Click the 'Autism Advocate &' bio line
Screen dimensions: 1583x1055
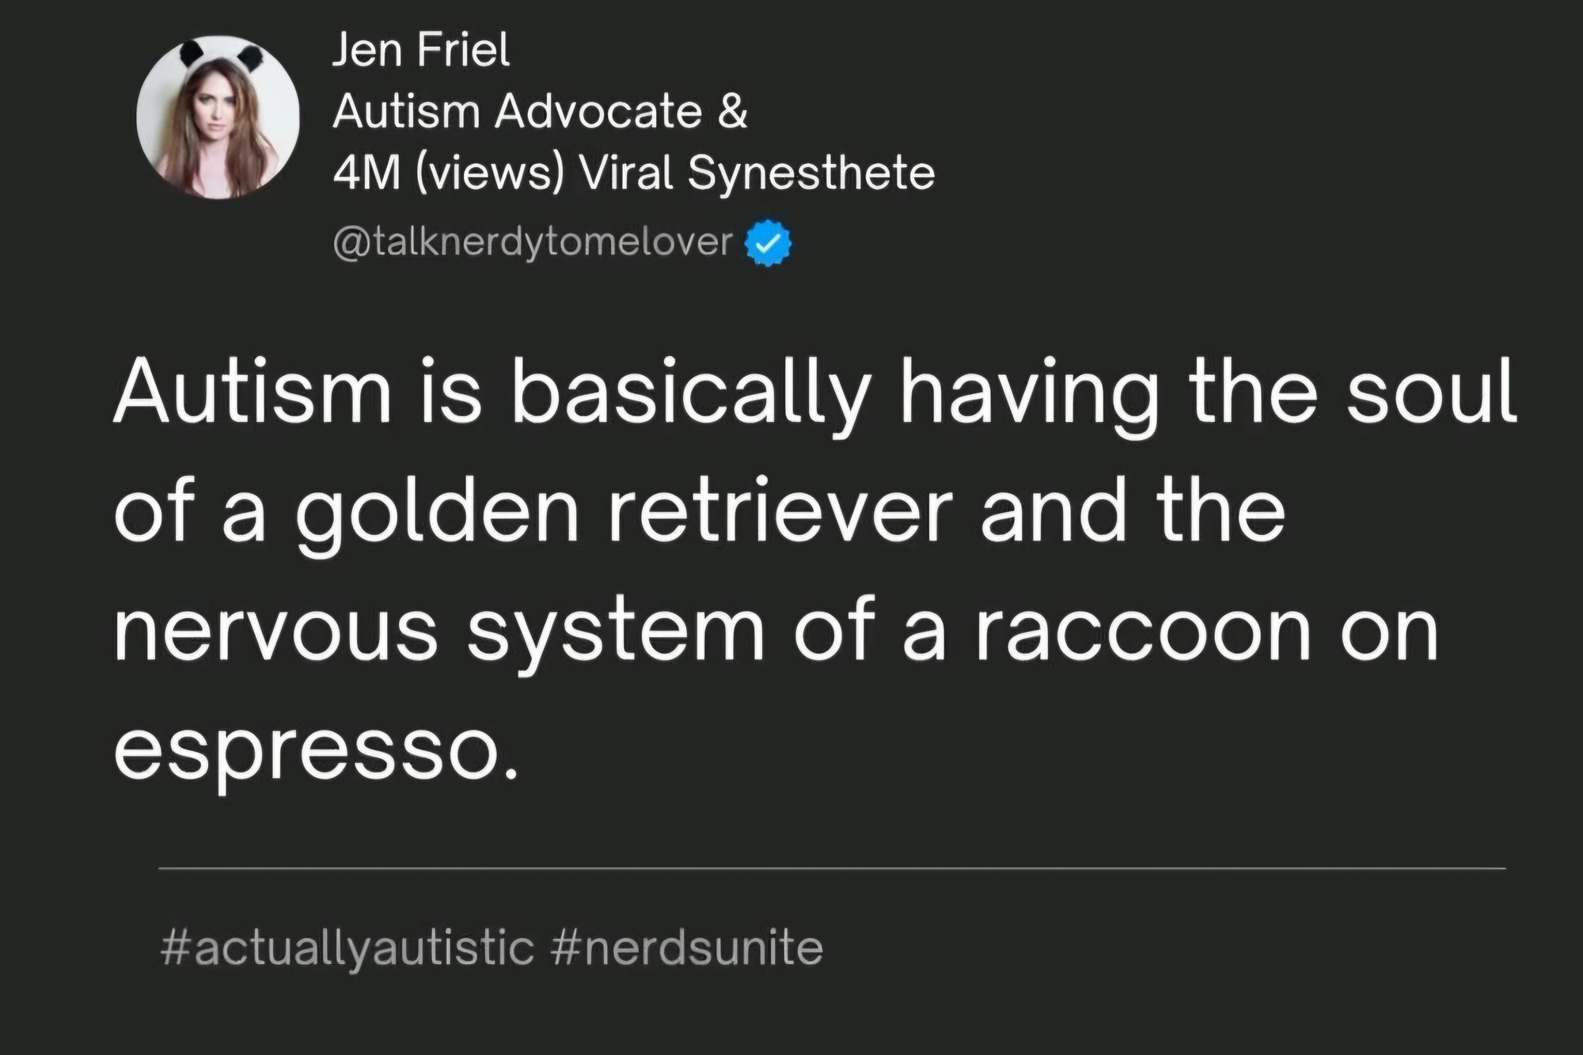click(x=540, y=112)
